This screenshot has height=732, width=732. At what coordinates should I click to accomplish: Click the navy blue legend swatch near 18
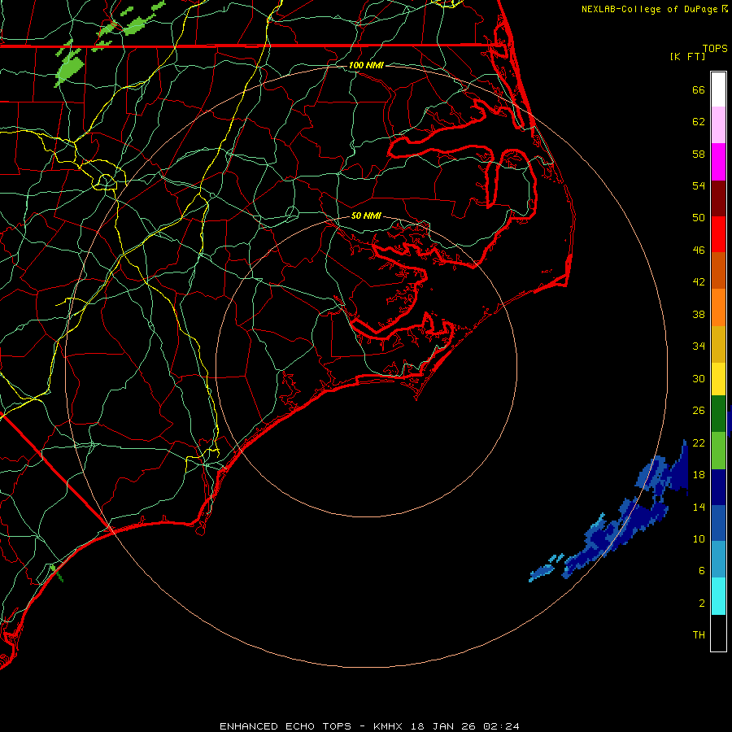(718, 487)
